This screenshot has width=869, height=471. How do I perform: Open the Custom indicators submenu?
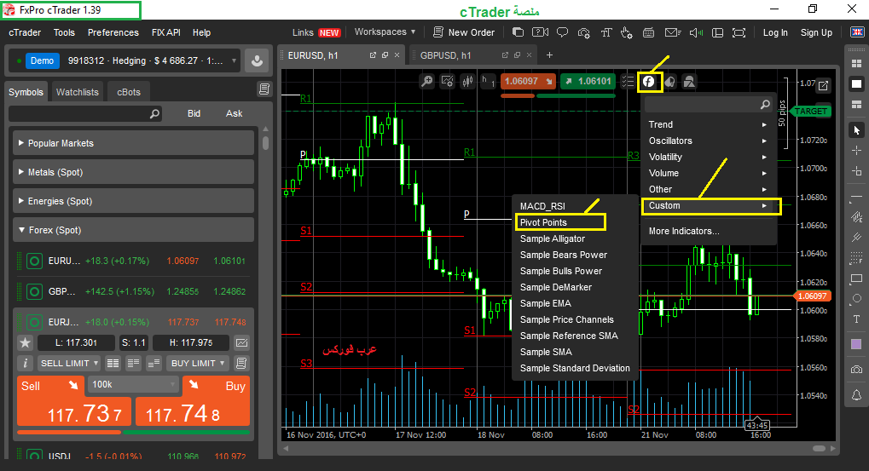click(x=710, y=206)
